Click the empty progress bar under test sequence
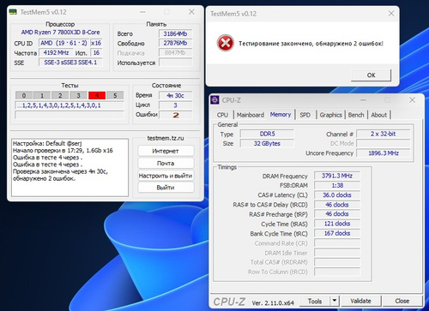Screen dimensions: 429x311 tap(69, 115)
